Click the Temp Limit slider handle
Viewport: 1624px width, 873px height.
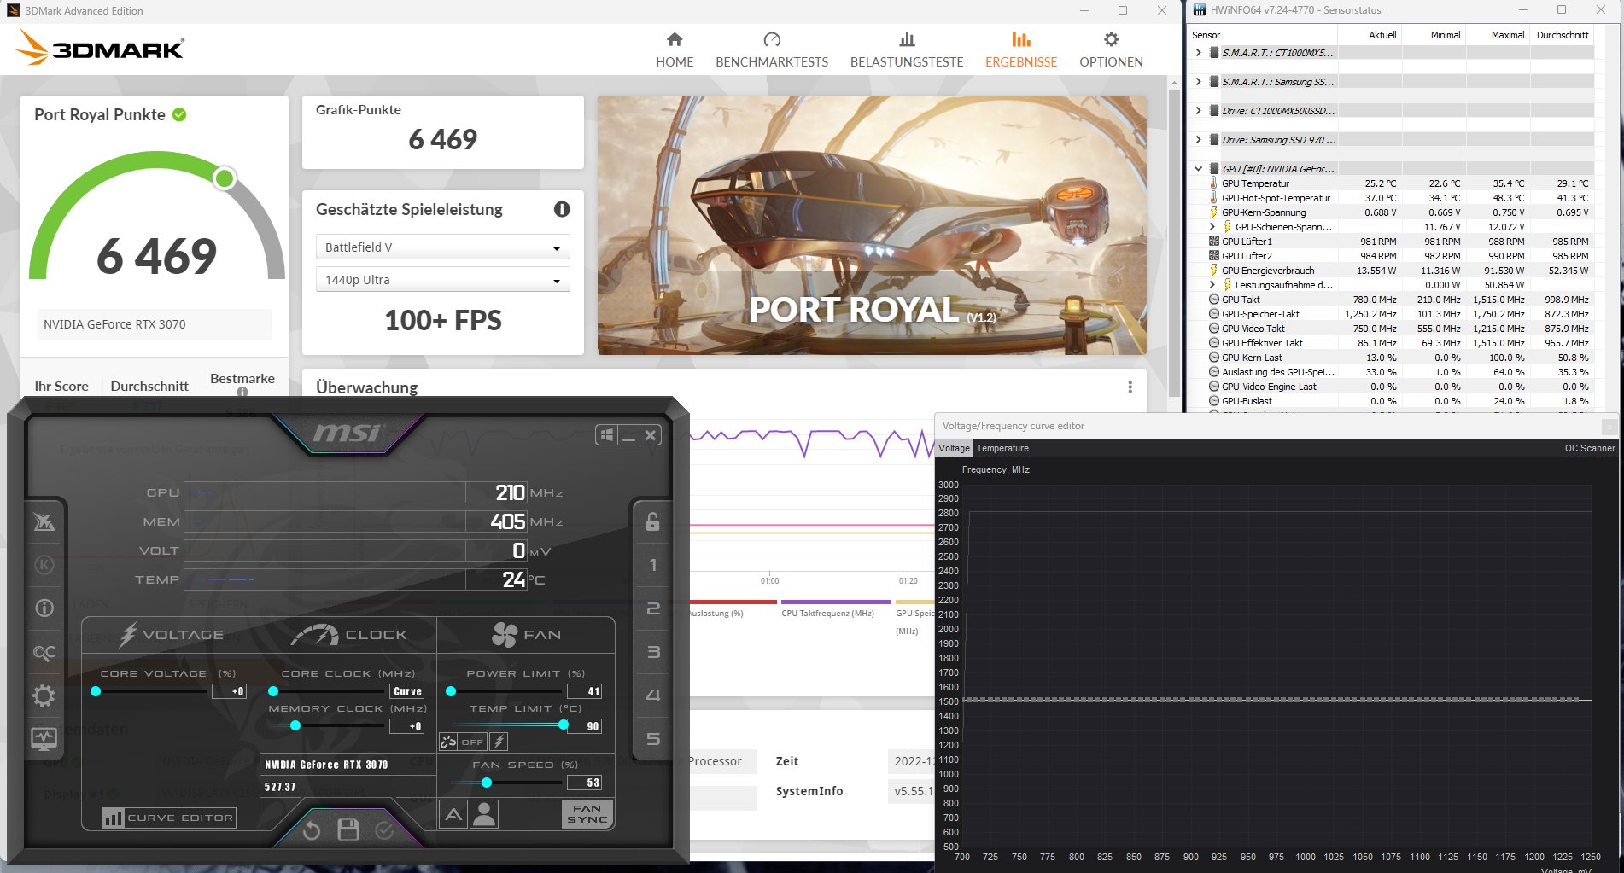(564, 725)
